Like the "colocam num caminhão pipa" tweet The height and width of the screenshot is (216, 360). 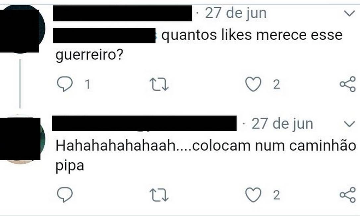[x=253, y=195]
